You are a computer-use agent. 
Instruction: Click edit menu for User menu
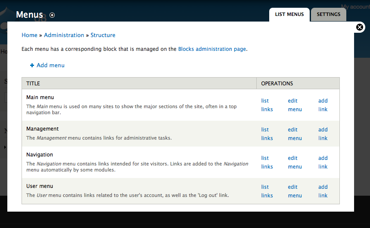click(295, 191)
